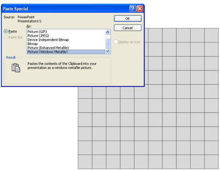Viewport: 220px width, 171px height.
Task: Click the format list scroll down arrow
Action: click(108, 51)
